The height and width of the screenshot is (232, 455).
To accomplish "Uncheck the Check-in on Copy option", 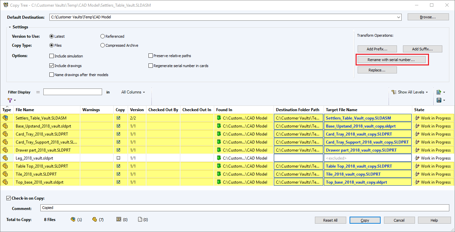I will tap(9, 198).
